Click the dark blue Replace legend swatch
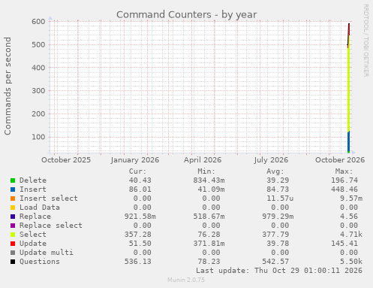 pos(13,217)
